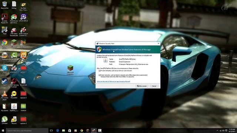This screenshot has height=133, width=237.
Task: Open the Store from the taskbar
Action: [70, 130]
